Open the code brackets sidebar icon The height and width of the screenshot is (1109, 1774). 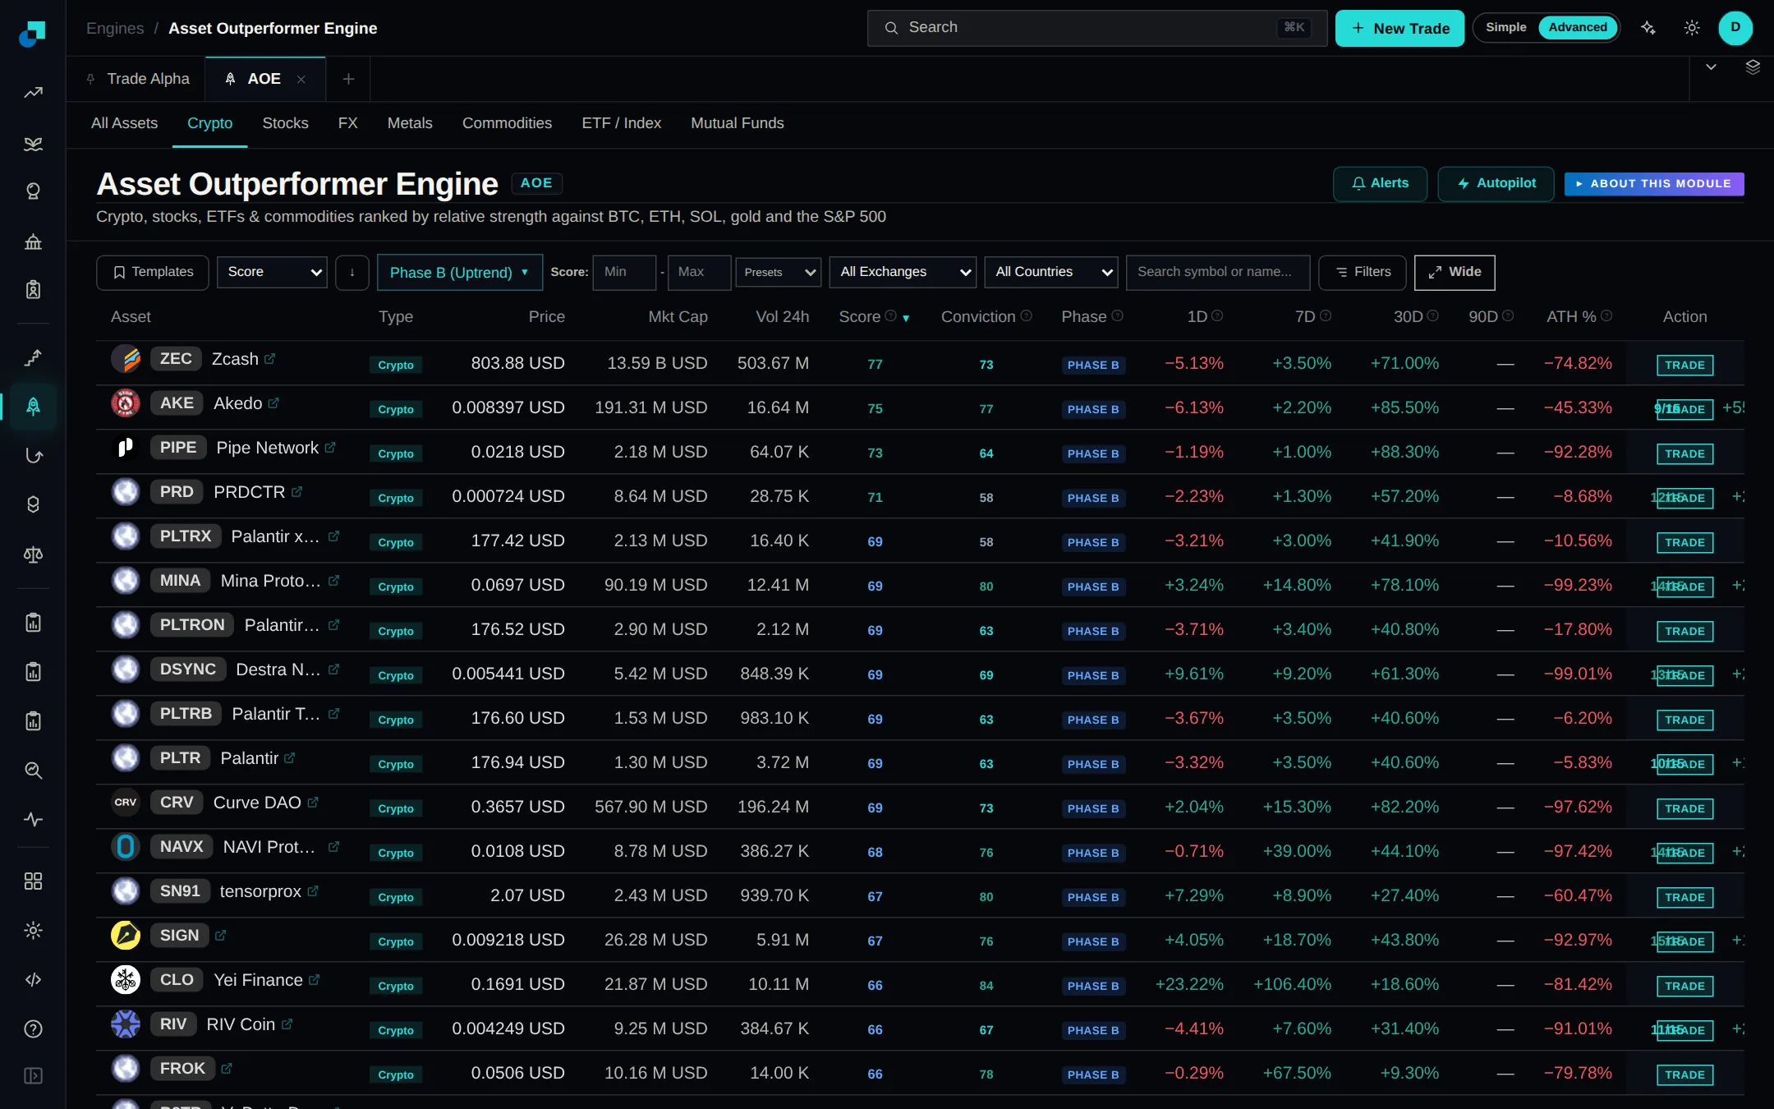(33, 979)
